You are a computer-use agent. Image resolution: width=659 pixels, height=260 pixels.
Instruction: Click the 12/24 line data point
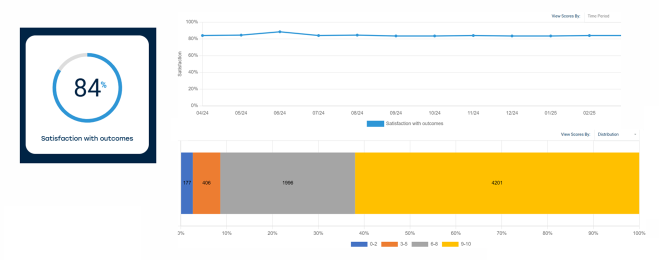coord(512,36)
